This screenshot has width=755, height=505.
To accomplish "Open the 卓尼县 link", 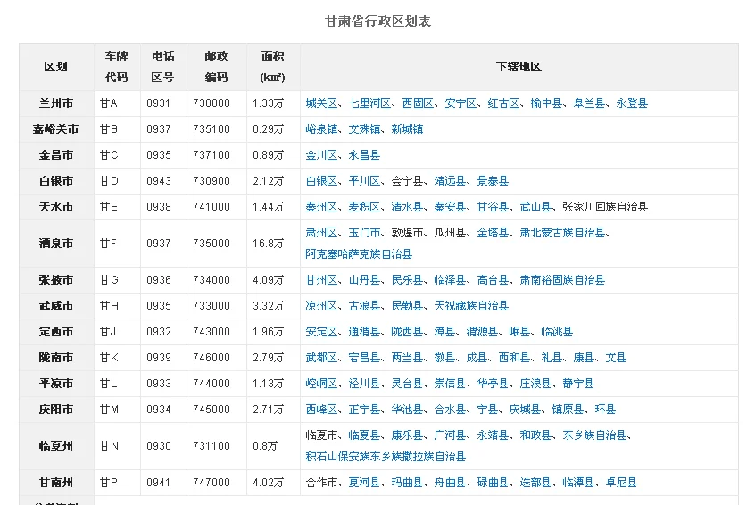I will (x=622, y=484).
